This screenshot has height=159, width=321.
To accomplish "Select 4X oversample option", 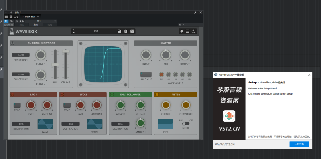I will click(x=175, y=74).
